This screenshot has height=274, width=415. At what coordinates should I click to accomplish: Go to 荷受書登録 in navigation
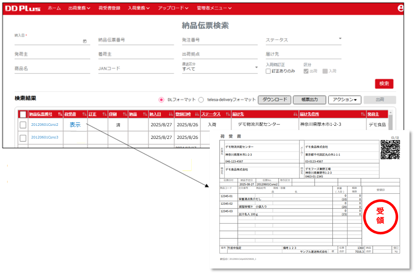109,8
